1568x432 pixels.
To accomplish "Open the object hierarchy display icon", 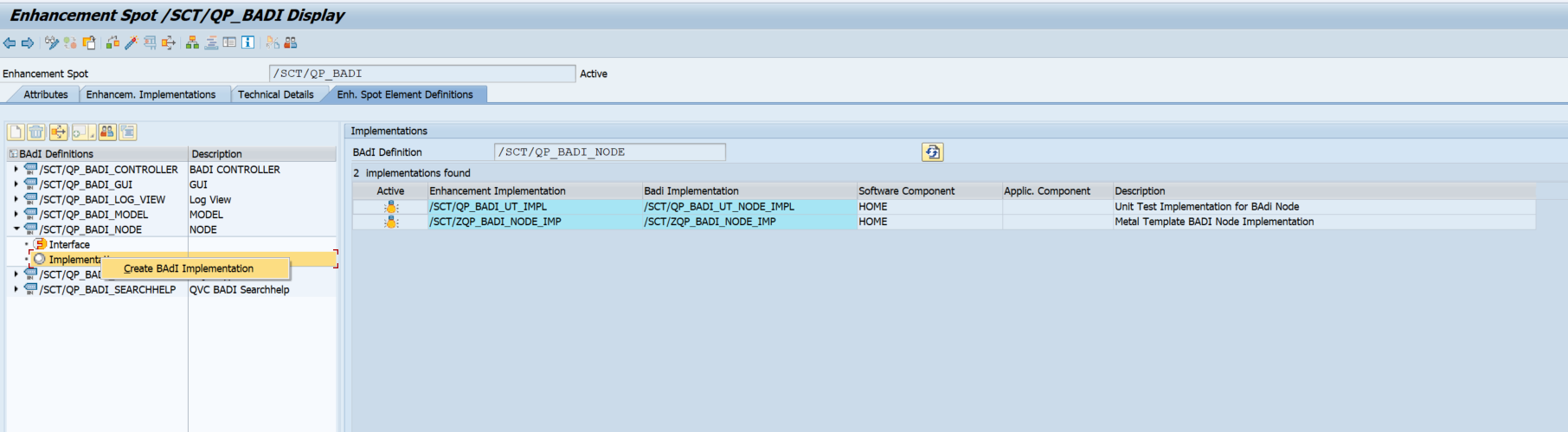I will [x=192, y=42].
